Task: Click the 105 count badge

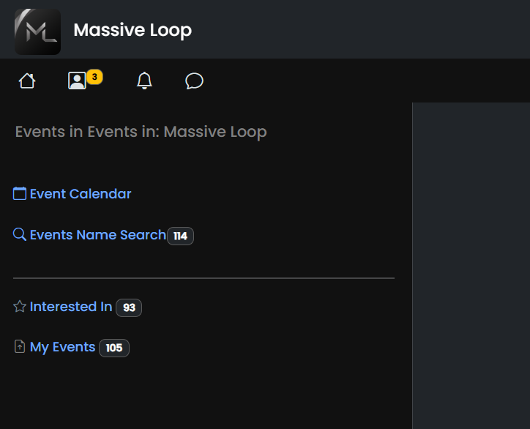Action: click(x=114, y=348)
